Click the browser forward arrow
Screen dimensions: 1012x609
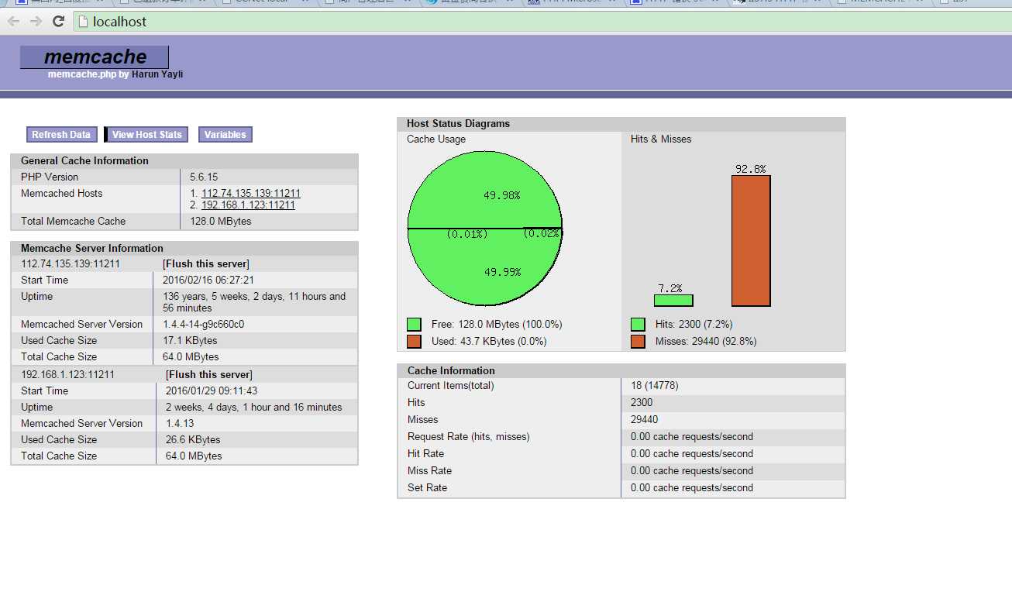coord(36,22)
